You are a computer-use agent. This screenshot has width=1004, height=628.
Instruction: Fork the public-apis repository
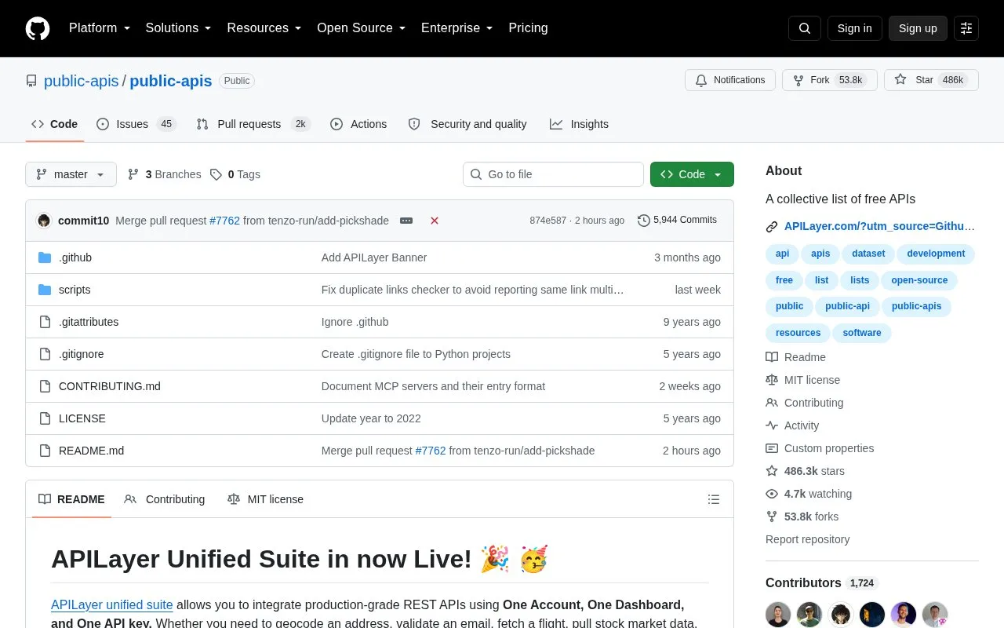coord(830,80)
